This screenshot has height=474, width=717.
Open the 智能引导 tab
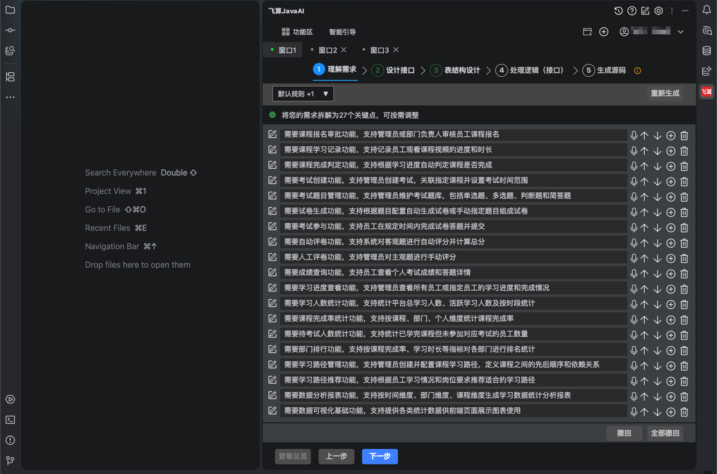pos(342,32)
